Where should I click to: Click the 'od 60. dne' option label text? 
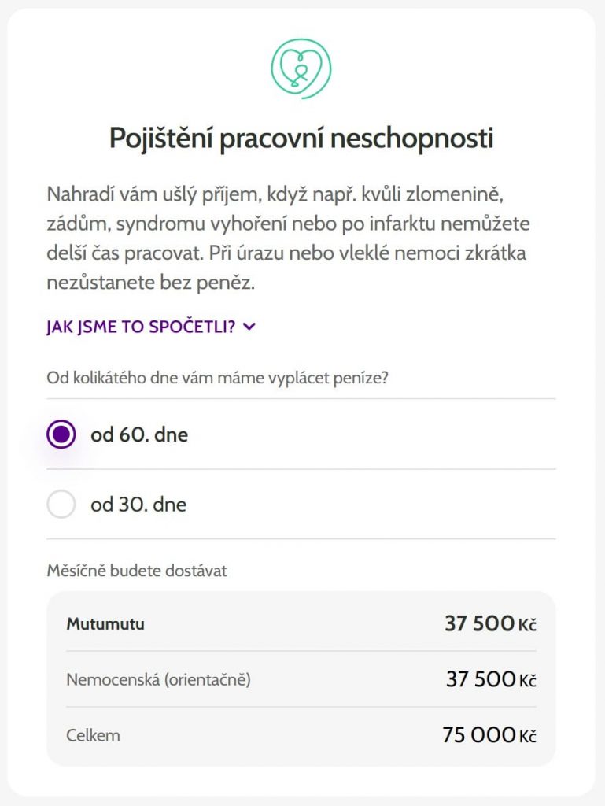click(138, 434)
